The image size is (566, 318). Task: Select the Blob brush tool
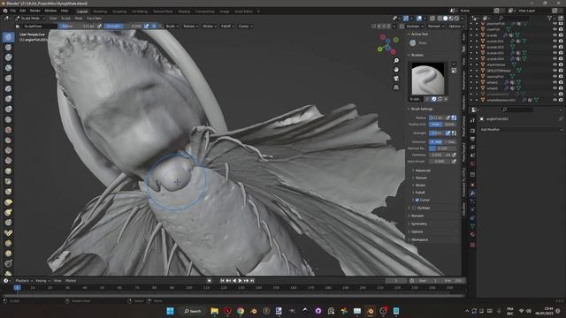click(x=8, y=110)
